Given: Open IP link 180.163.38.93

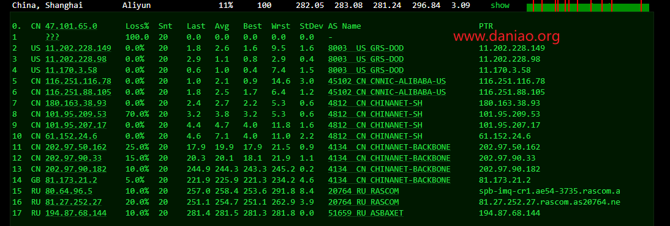Looking at the screenshot, I should coord(75,103).
